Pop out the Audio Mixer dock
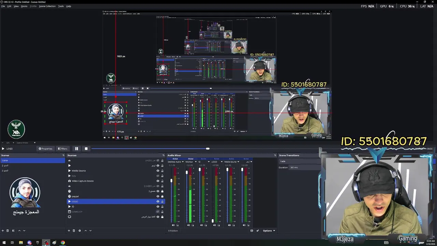Viewport: 437px width, 246px height. tap(275, 155)
